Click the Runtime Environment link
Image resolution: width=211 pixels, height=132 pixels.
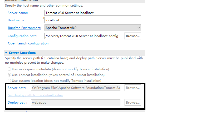[24, 28]
